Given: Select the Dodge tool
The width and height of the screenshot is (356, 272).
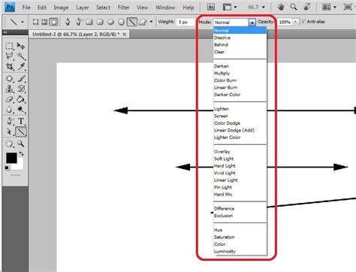Looking at the screenshot, I should (21, 110).
